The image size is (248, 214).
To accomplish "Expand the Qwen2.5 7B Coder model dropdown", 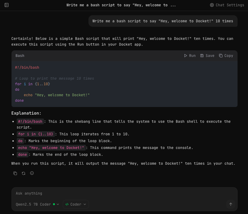I will click(x=58, y=204).
